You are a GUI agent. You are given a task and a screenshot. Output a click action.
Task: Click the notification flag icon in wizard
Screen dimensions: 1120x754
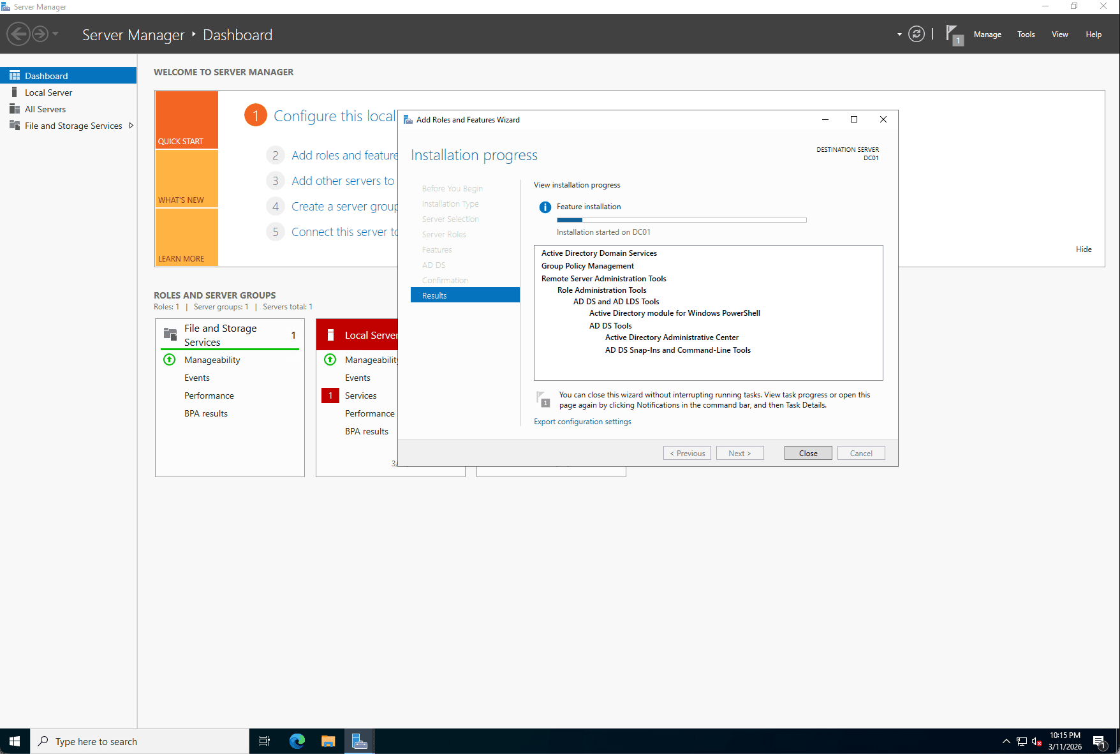point(543,399)
